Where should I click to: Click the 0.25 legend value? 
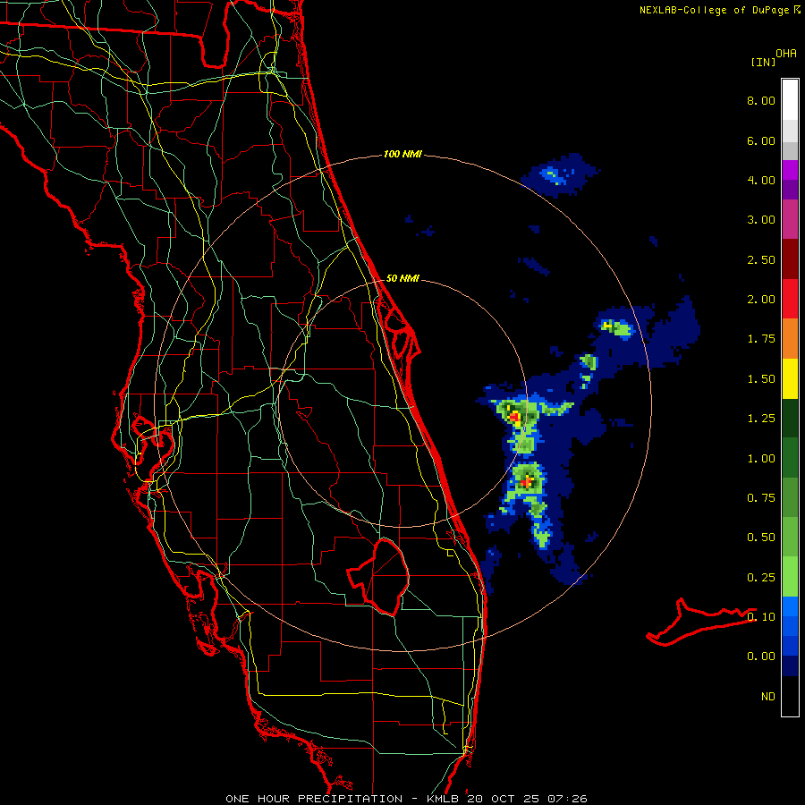pyautogui.click(x=761, y=578)
